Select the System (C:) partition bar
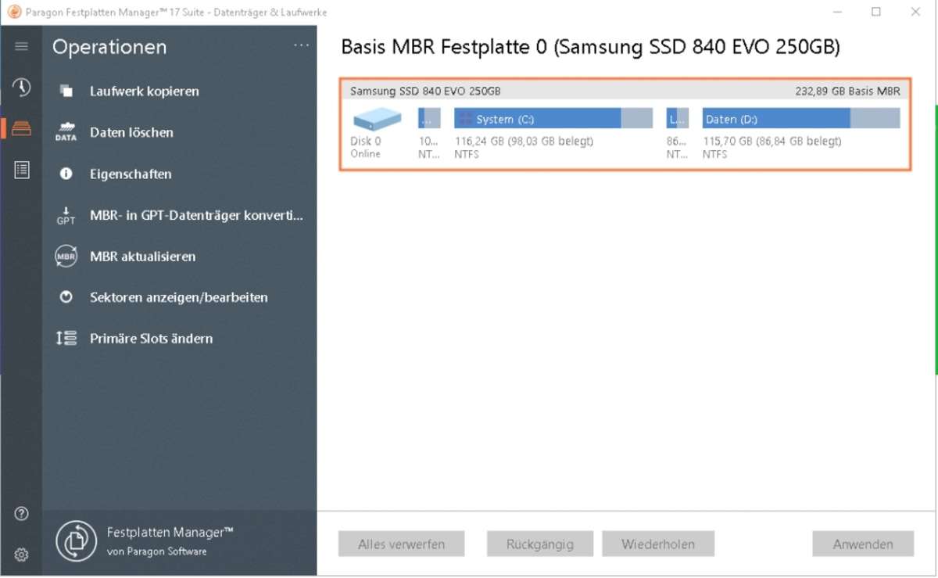This screenshot has height=578, width=938. [x=553, y=119]
